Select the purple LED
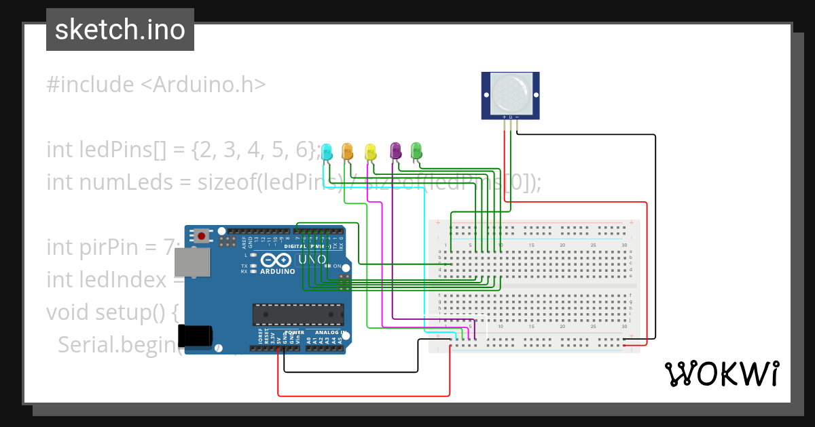815x427 pixels. pyautogui.click(x=395, y=150)
